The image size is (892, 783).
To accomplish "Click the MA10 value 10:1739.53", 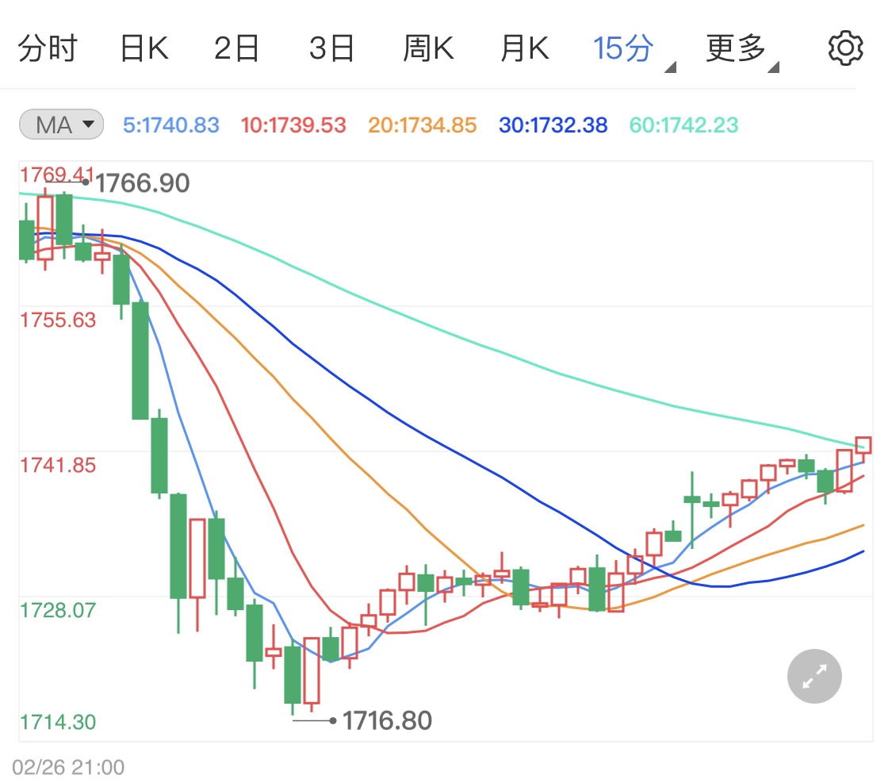I will (x=293, y=125).
